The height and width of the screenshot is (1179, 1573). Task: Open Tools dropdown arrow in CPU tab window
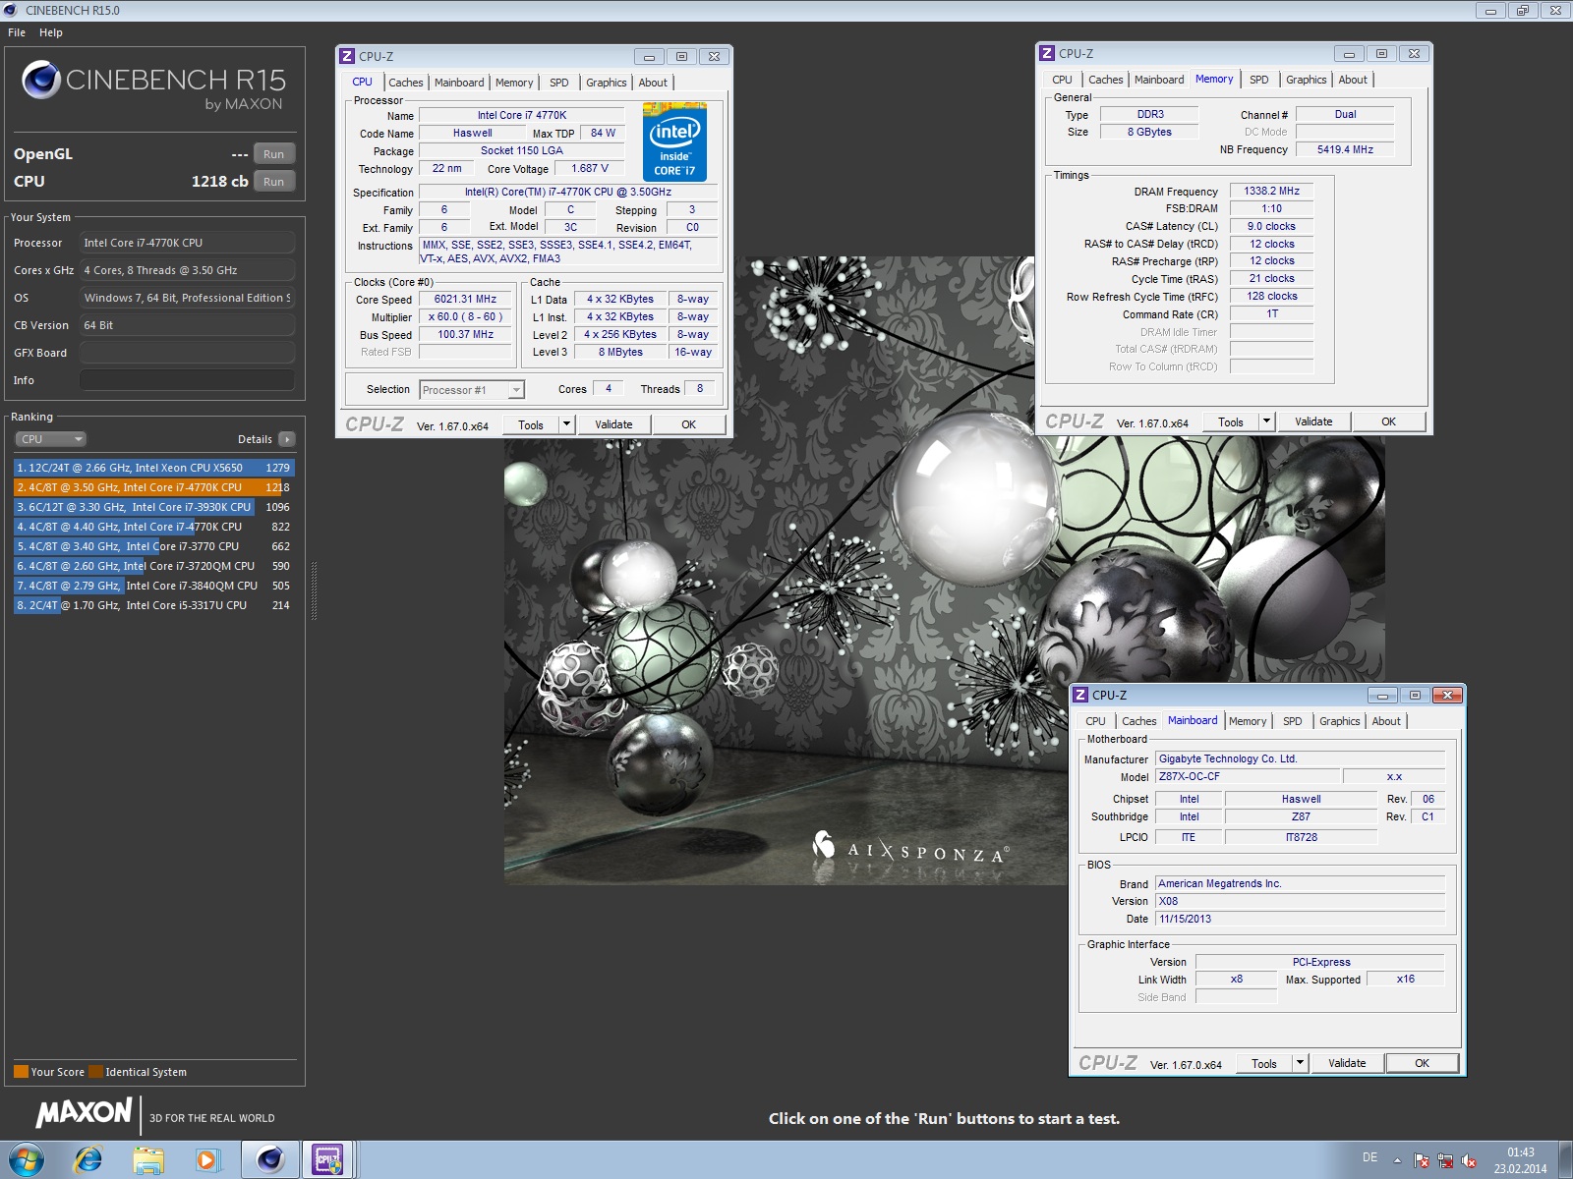point(566,424)
